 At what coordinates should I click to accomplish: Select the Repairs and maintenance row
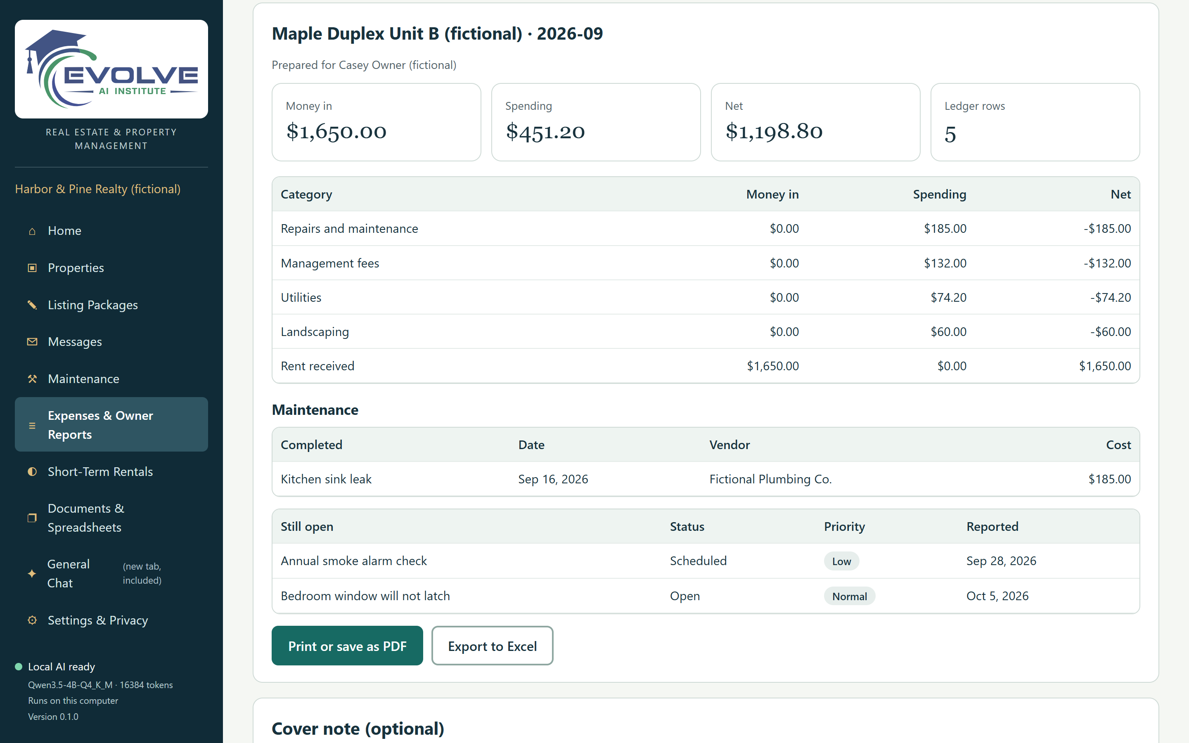[x=706, y=229]
